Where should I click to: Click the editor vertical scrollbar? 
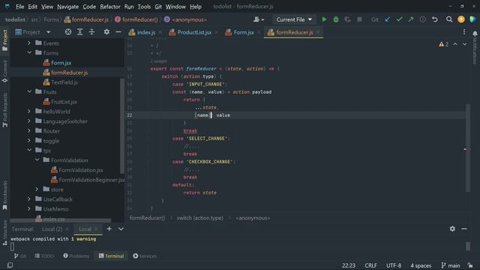click(468, 148)
